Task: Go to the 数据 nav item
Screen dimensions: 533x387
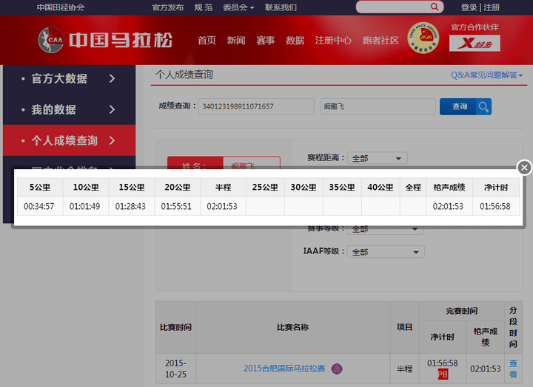Action: tap(295, 41)
